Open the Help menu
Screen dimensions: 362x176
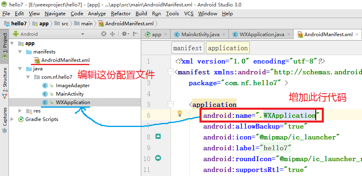(x=227, y=14)
